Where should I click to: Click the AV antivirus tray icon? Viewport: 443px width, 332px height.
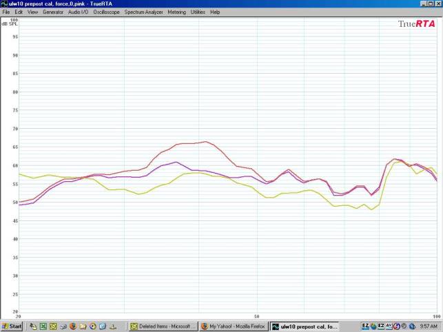pos(389,326)
